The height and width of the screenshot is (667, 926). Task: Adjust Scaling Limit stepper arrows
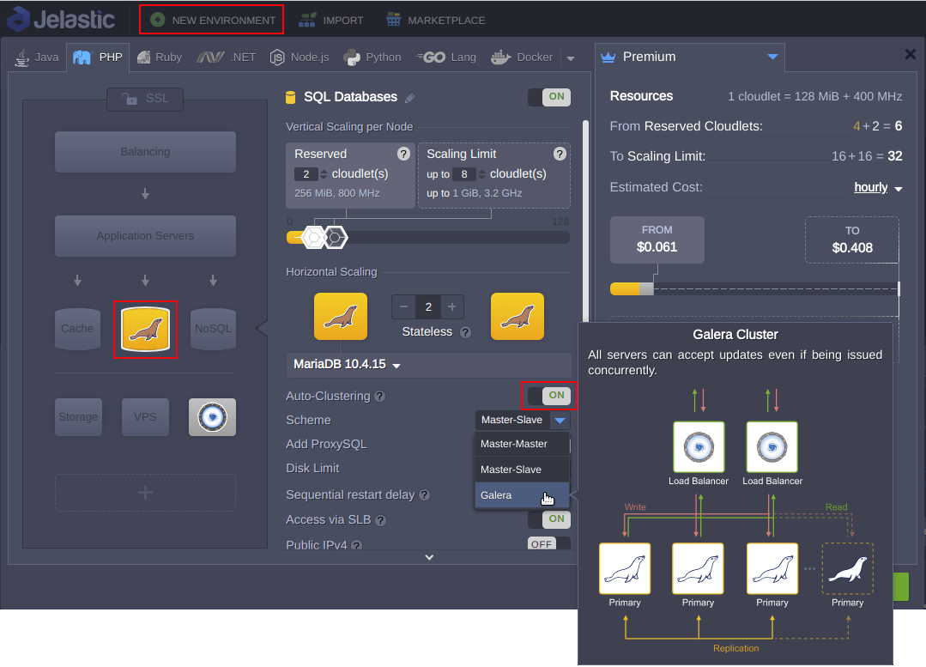[482, 174]
